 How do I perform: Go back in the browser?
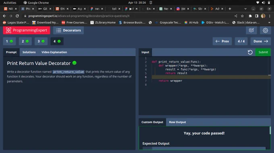pos(4,16)
